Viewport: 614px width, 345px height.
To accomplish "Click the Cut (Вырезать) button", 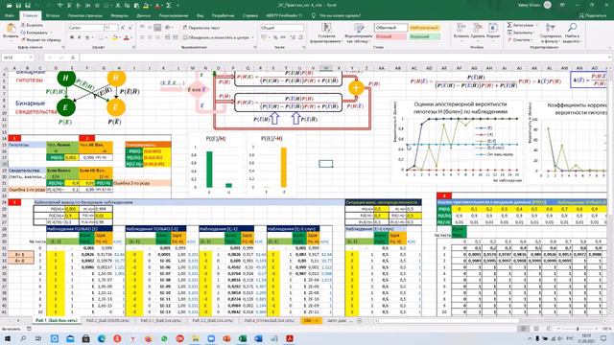I will point(32,25).
